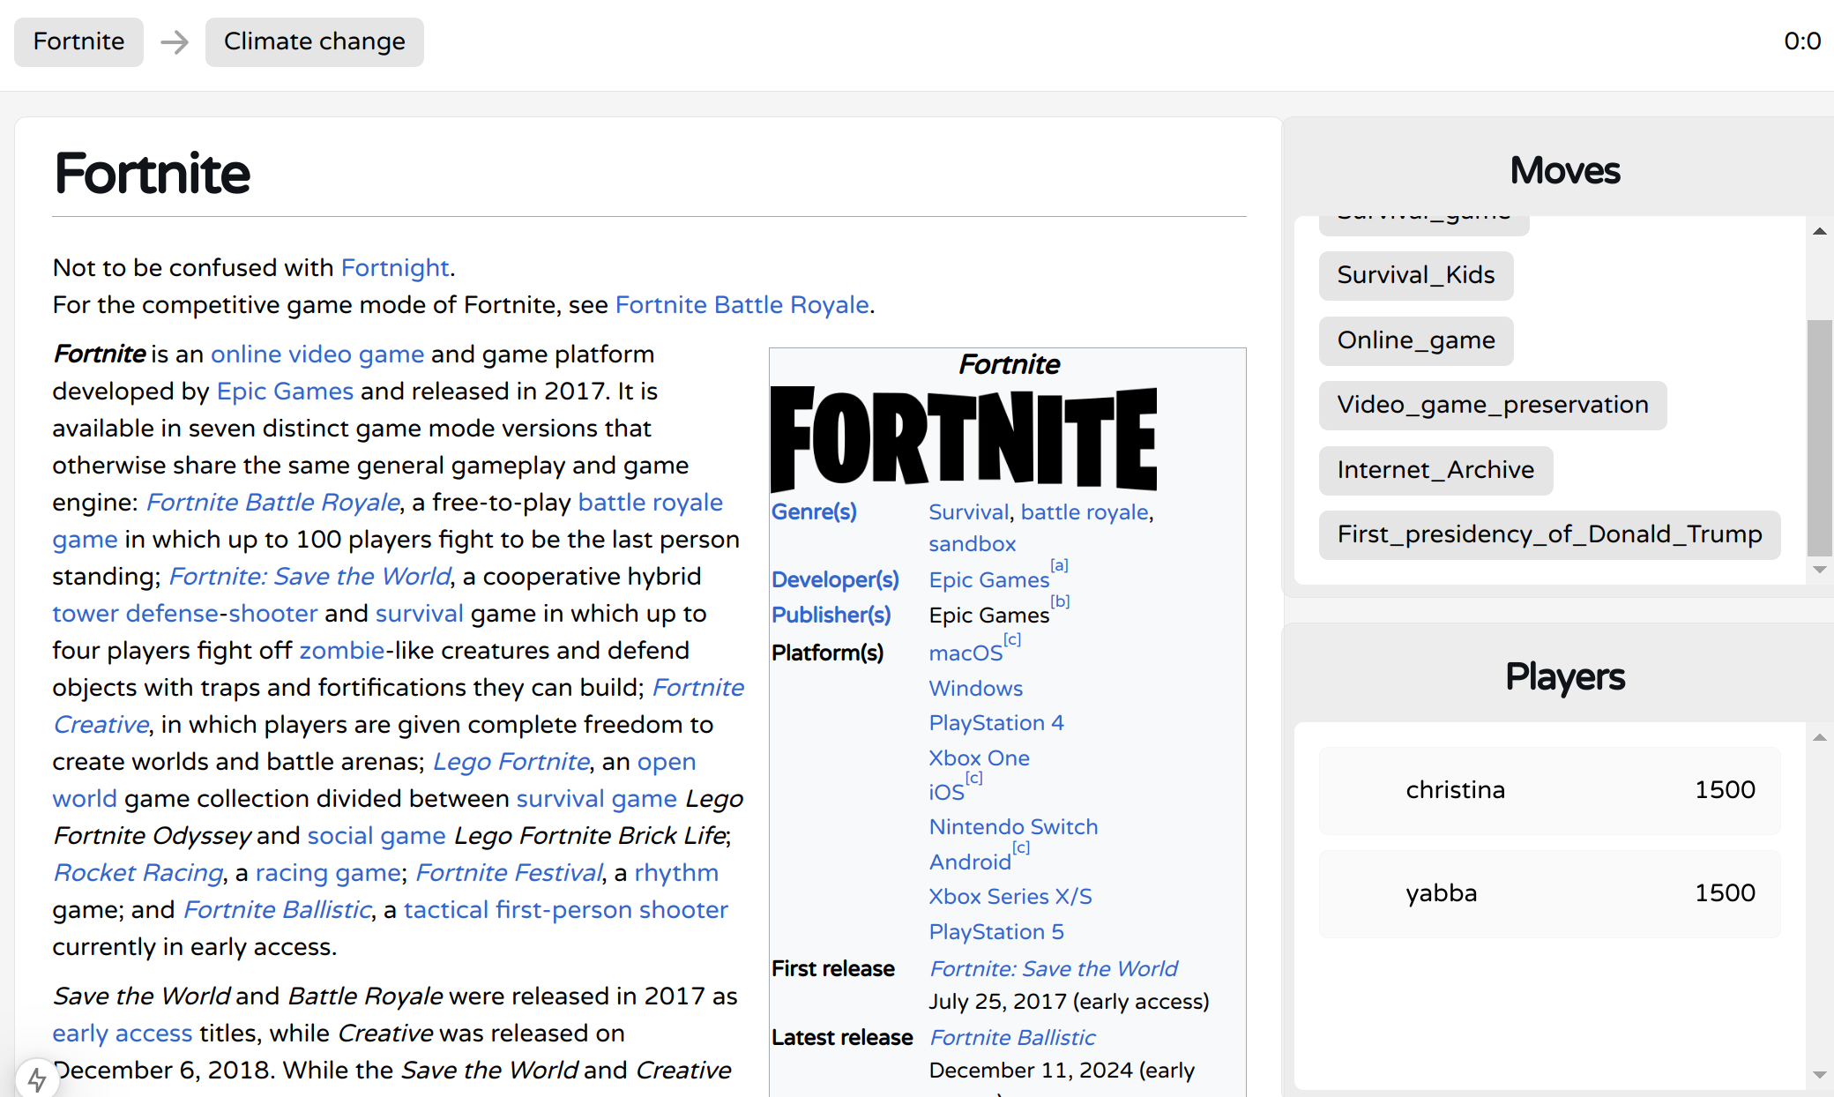The image size is (1834, 1097).
Task: Click the early access link in second paragraph
Action: click(122, 1033)
